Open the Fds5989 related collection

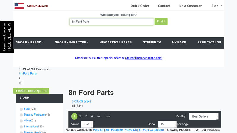pos(117,130)
